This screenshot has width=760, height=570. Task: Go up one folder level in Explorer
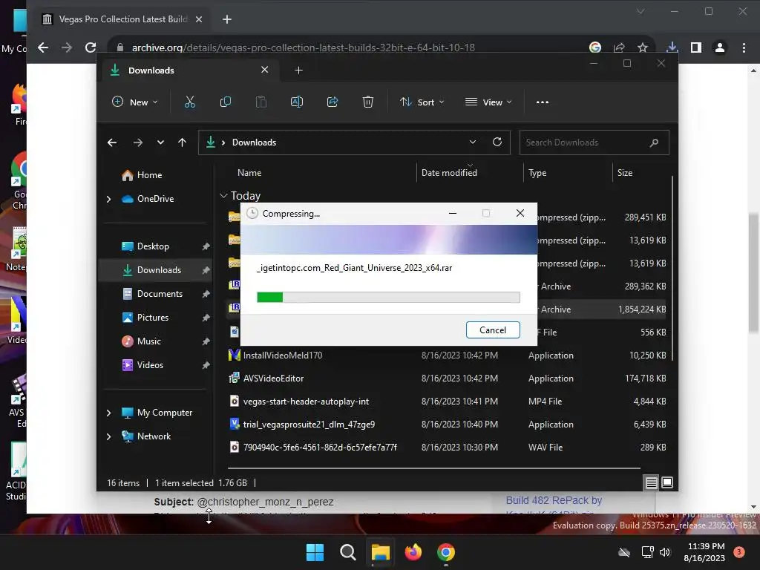pos(183,142)
